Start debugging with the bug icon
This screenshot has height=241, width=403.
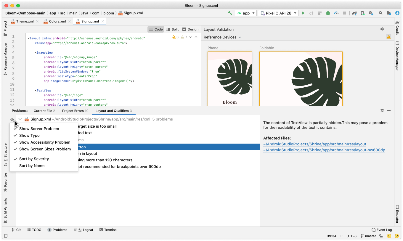click(328, 13)
